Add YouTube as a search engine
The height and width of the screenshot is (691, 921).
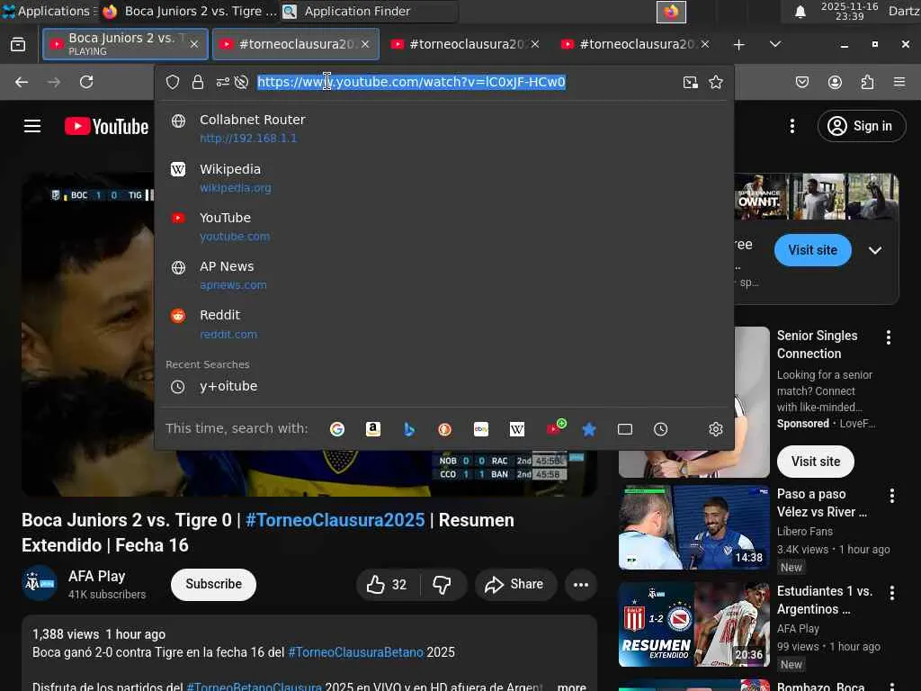(555, 427)
